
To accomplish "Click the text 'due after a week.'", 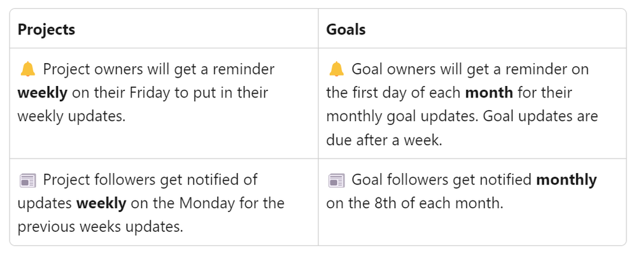I will pos(384,140).
